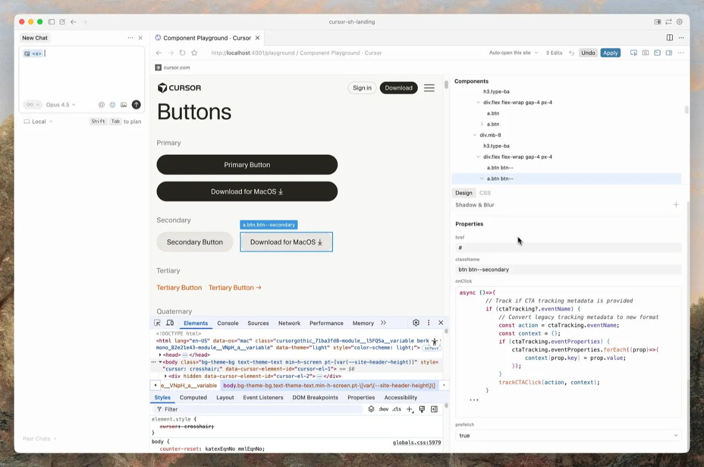Click the 3 Edits indicator
The width and height of the screenshot is (704, 467).
point(554,53)
